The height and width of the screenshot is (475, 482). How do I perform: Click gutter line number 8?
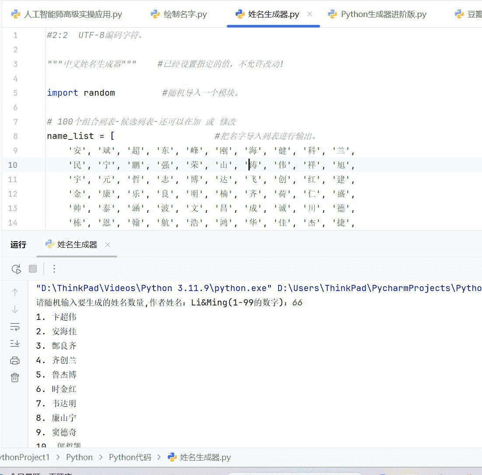coord(15,136)
